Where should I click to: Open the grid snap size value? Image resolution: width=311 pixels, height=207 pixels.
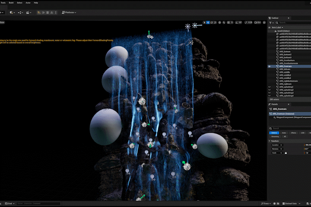point(232,22)
